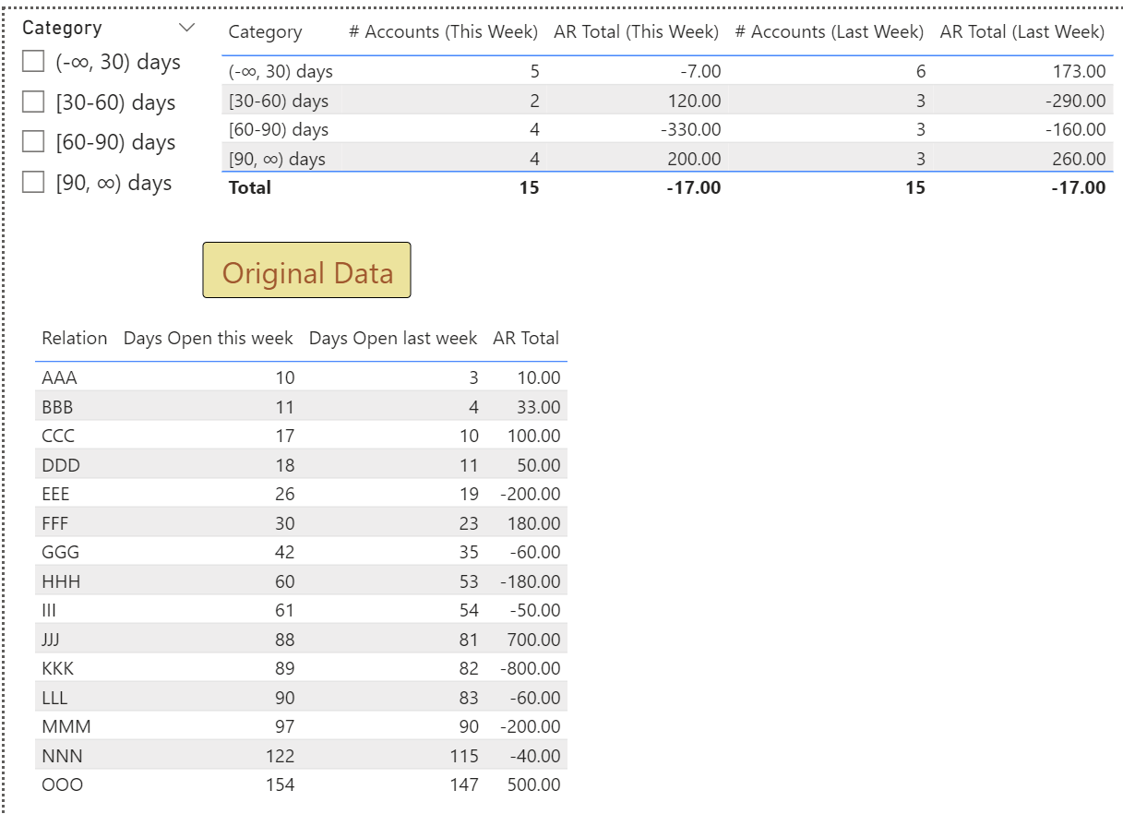This screenshot has height=814, width=1123.
Task: Sort by AR Total (Last Week) header
Action: 1021,32
